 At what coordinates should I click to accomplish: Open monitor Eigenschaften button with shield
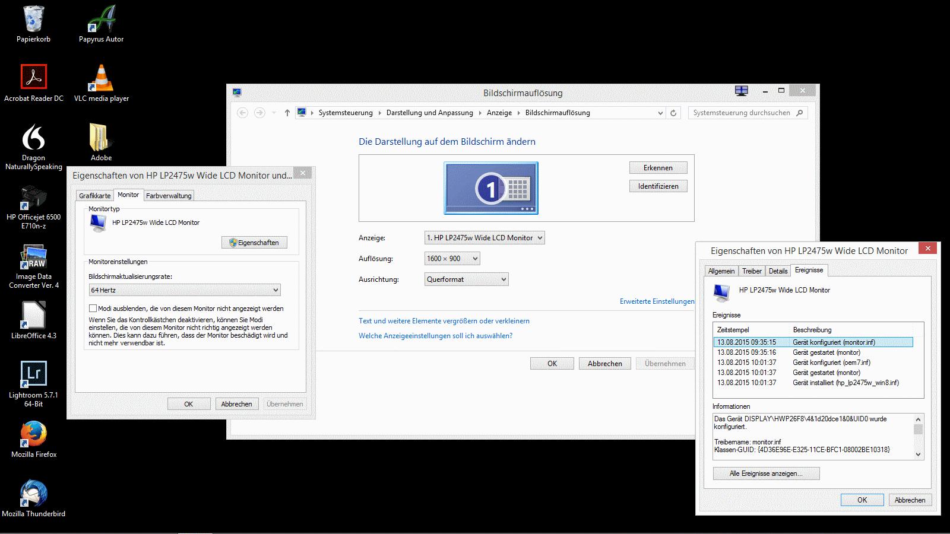coord(254,243)
